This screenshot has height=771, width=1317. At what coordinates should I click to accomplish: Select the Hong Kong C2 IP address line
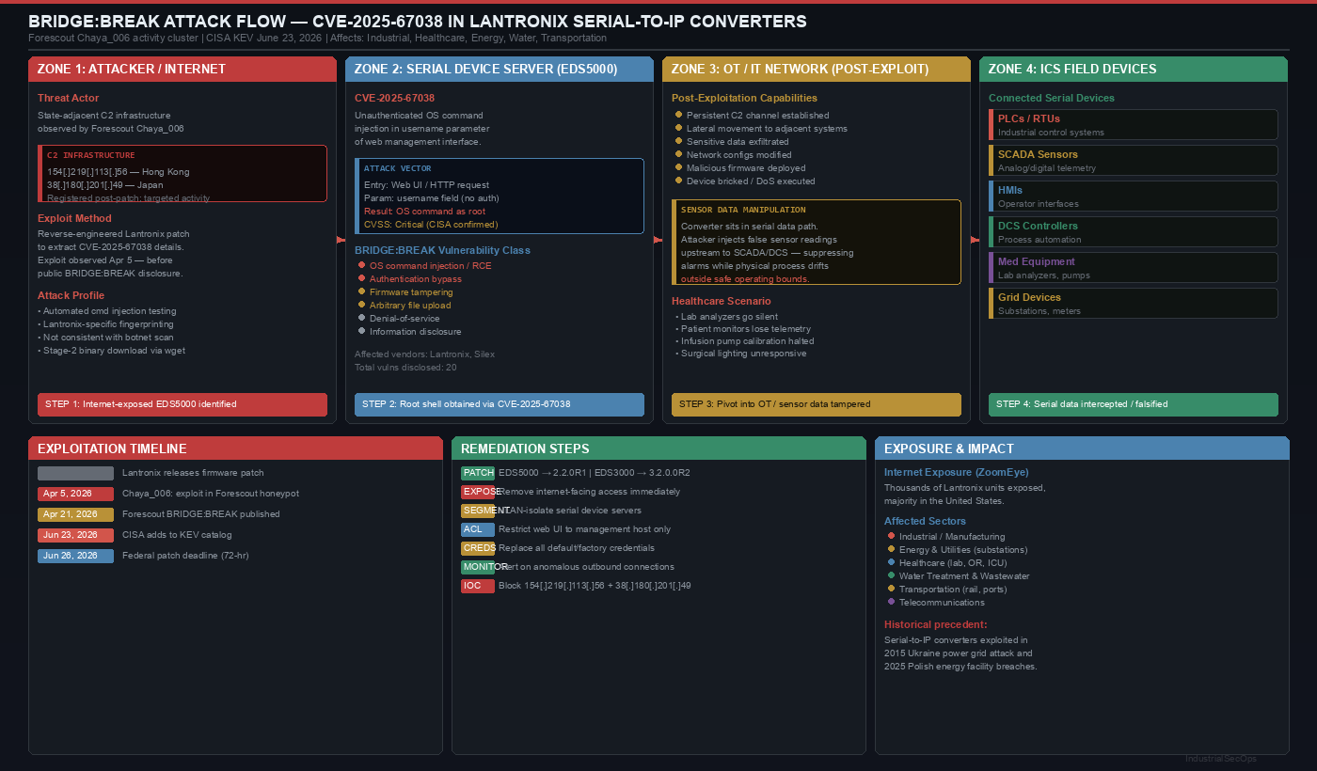pos(119,172)
